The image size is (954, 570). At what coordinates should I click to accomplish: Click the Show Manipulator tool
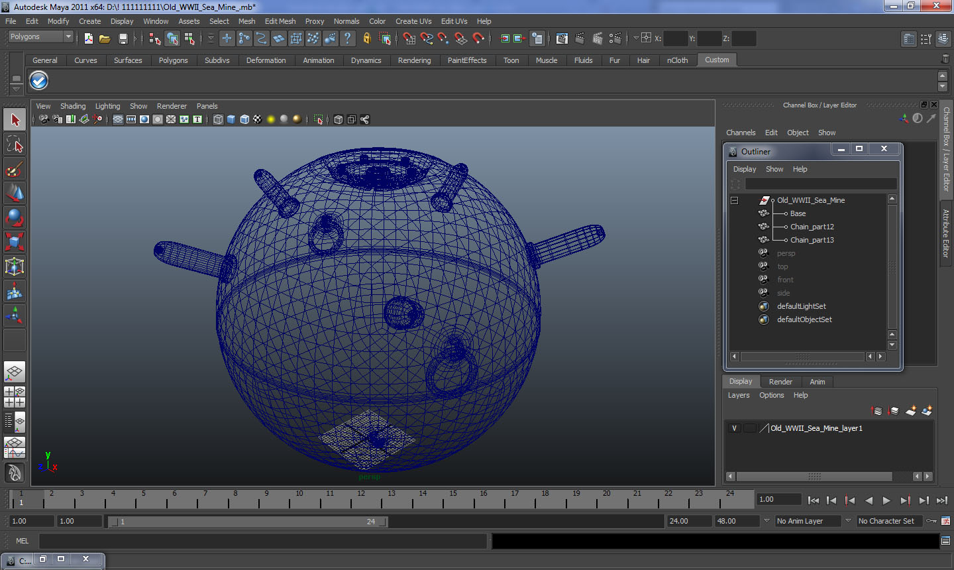(x=15, y=315)
